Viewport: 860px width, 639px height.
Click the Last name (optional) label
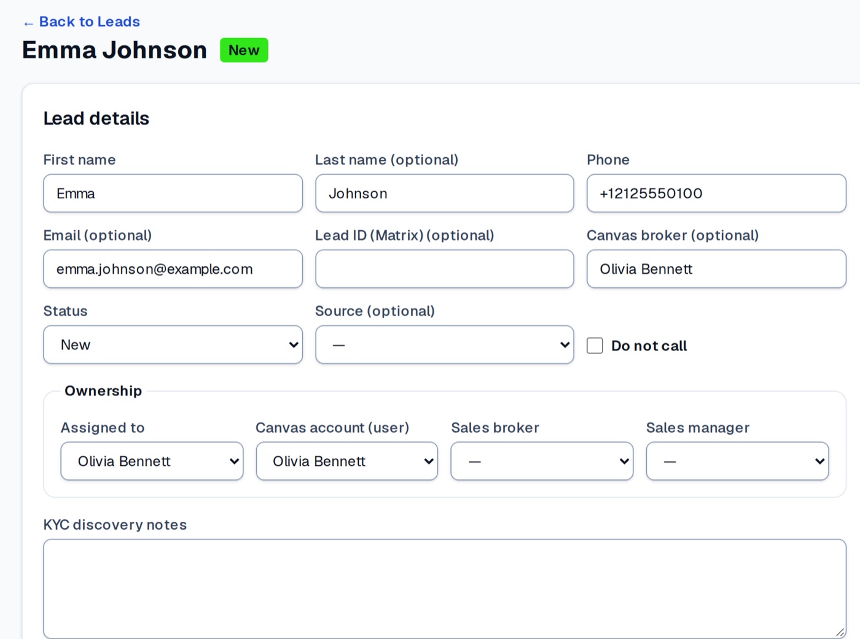(x=387, y=160)
